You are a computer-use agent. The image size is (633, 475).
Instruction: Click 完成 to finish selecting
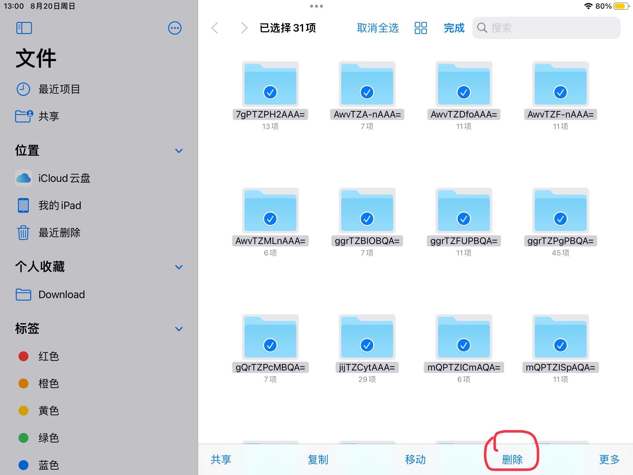click(x=454, y=28)
